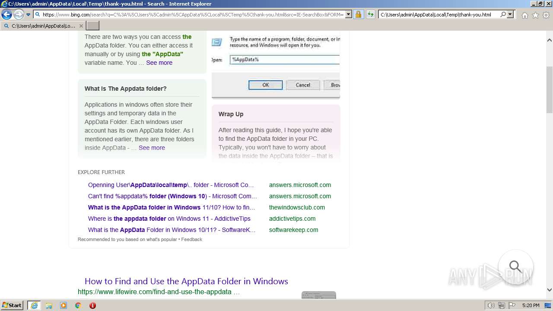Click See more under What Is The Appdata folder

[152, 148]
